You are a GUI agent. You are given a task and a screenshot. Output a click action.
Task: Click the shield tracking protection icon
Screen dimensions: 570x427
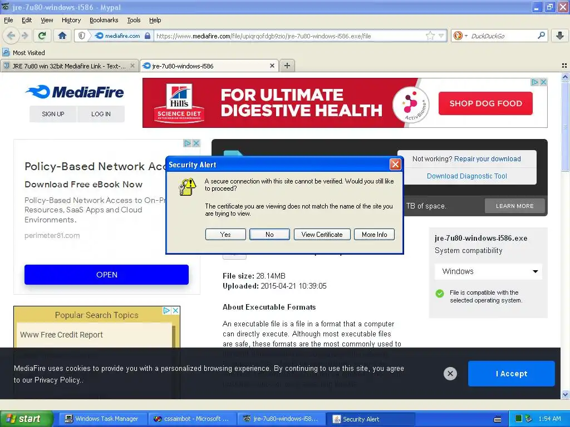click(x=82, y=36)
